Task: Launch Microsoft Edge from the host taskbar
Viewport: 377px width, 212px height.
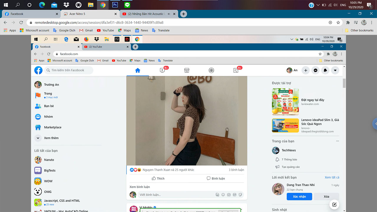Action: click(42, 5)
